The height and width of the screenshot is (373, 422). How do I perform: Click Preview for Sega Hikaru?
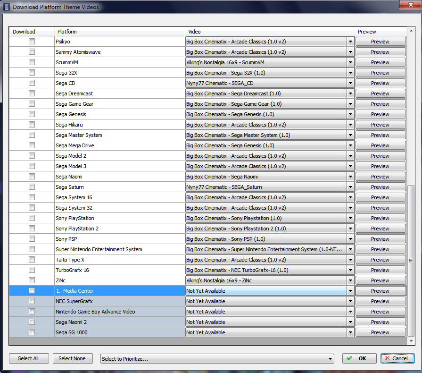381,125
